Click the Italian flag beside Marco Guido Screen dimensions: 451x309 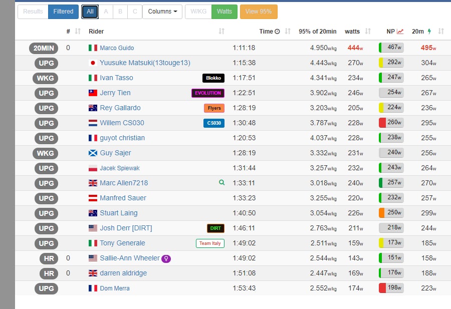93,48
